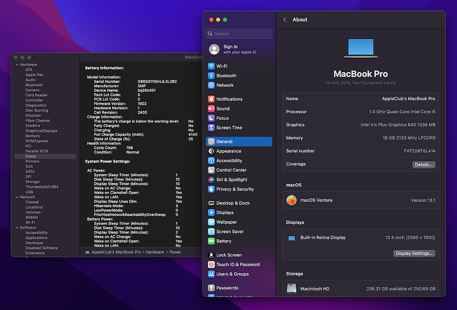The image size is (457, 310).
Task: Select Disabled Software in the tree
Action: 42,248
